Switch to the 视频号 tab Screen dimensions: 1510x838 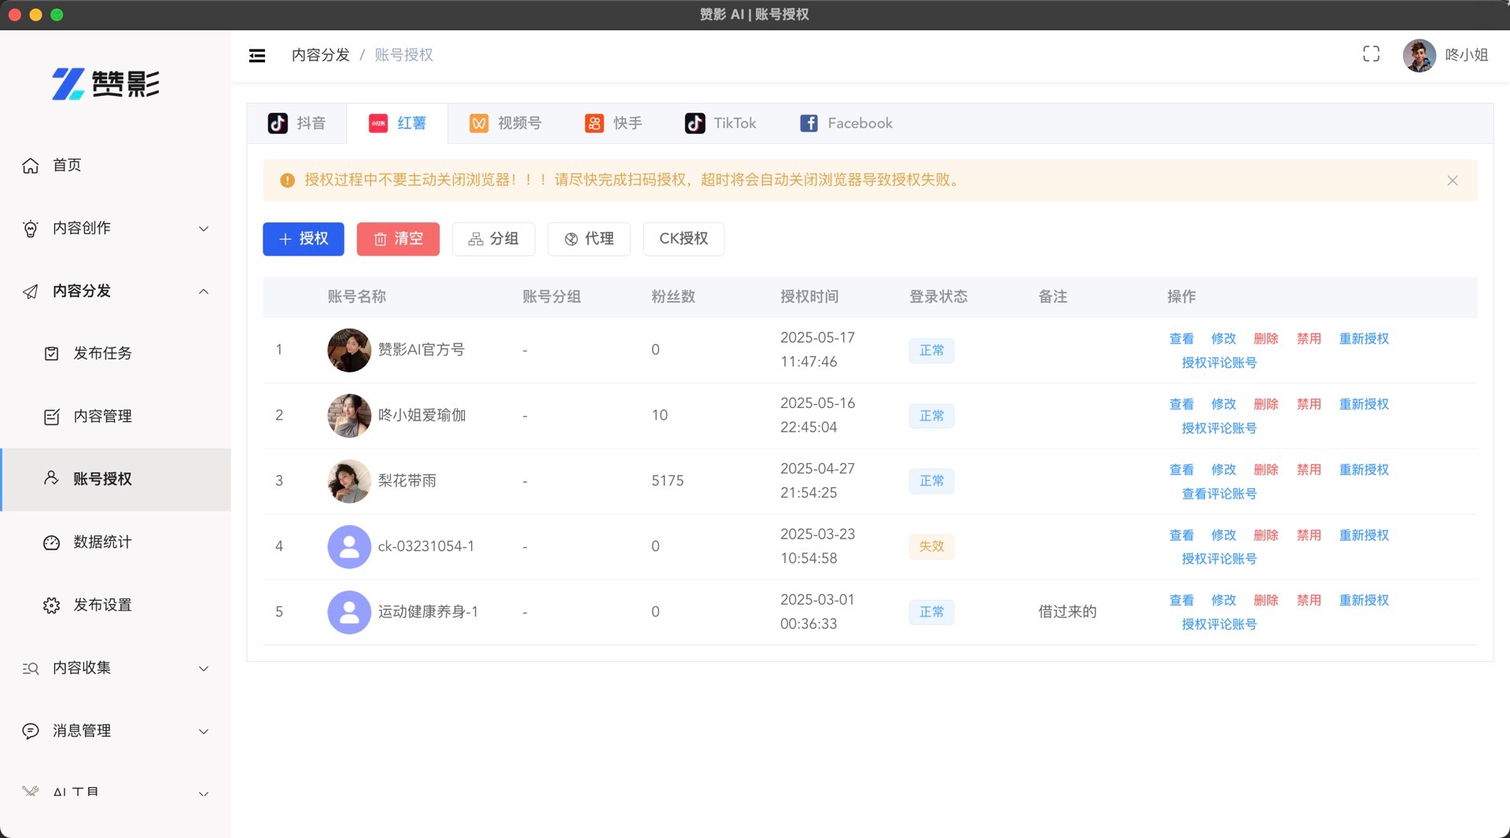click(x=505, y=123)
